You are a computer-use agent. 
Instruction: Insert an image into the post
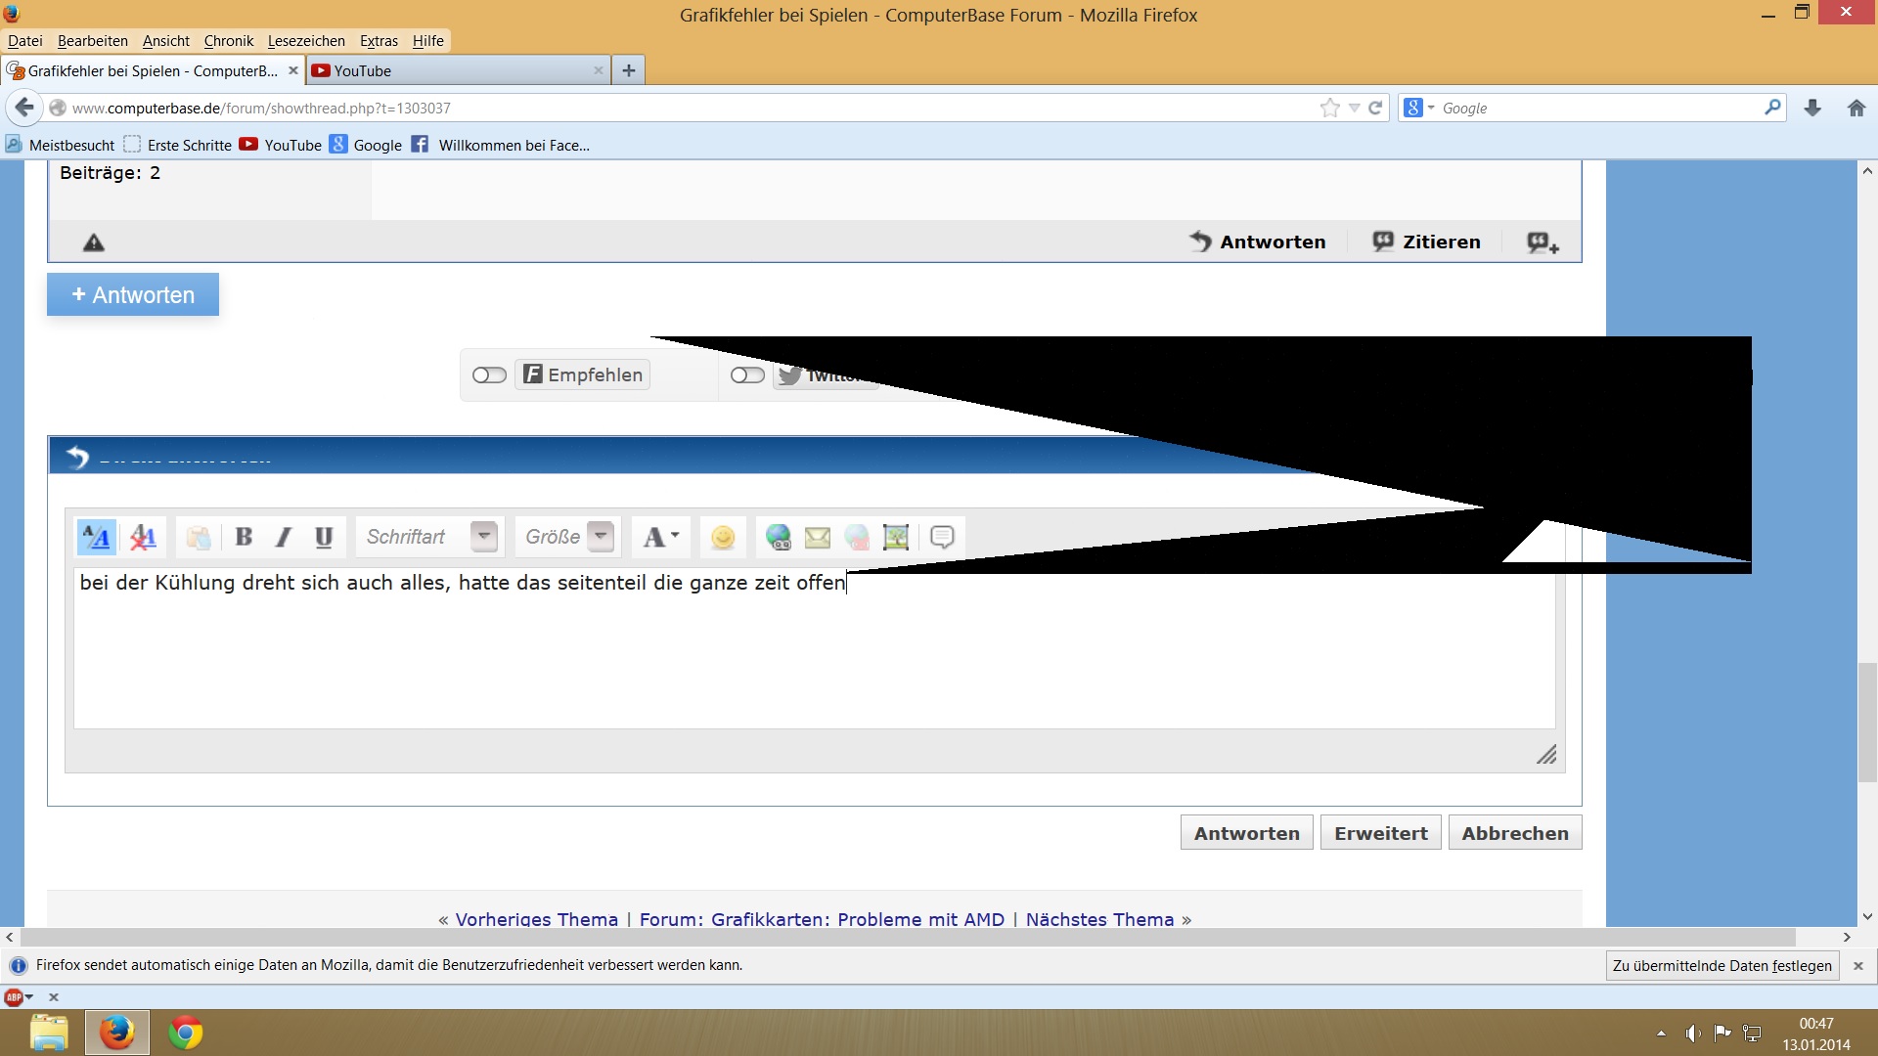tap(896, 537)
